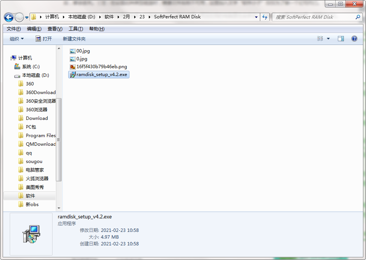Select 系统 (C:) drive in tree

[27, 66]
